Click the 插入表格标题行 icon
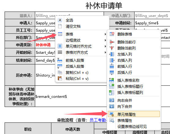Screen dimensions: 170x134 [x=112, y=86]
